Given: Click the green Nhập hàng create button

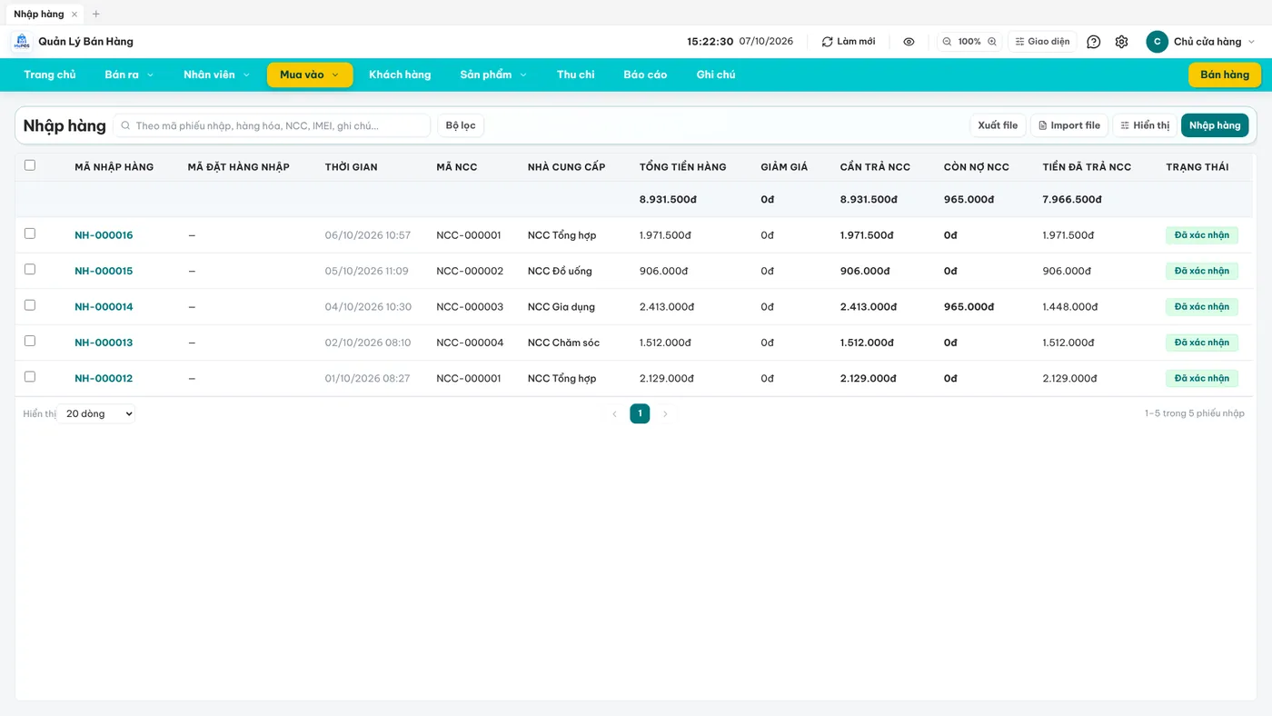Looking at the screenshot, I should click(x=1215, y=125).
